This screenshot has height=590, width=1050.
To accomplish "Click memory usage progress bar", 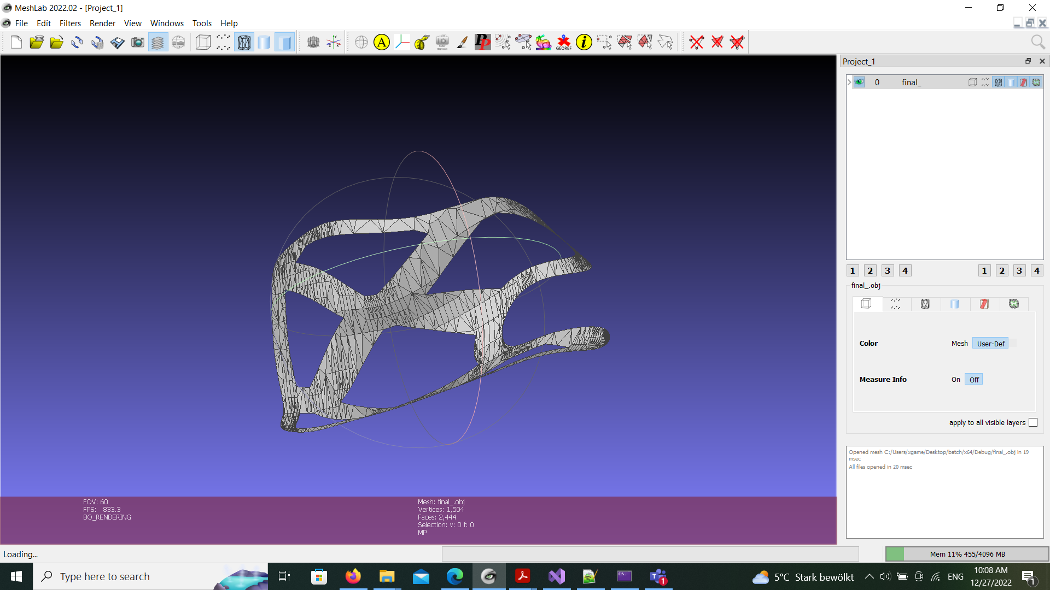I will 967,554.
